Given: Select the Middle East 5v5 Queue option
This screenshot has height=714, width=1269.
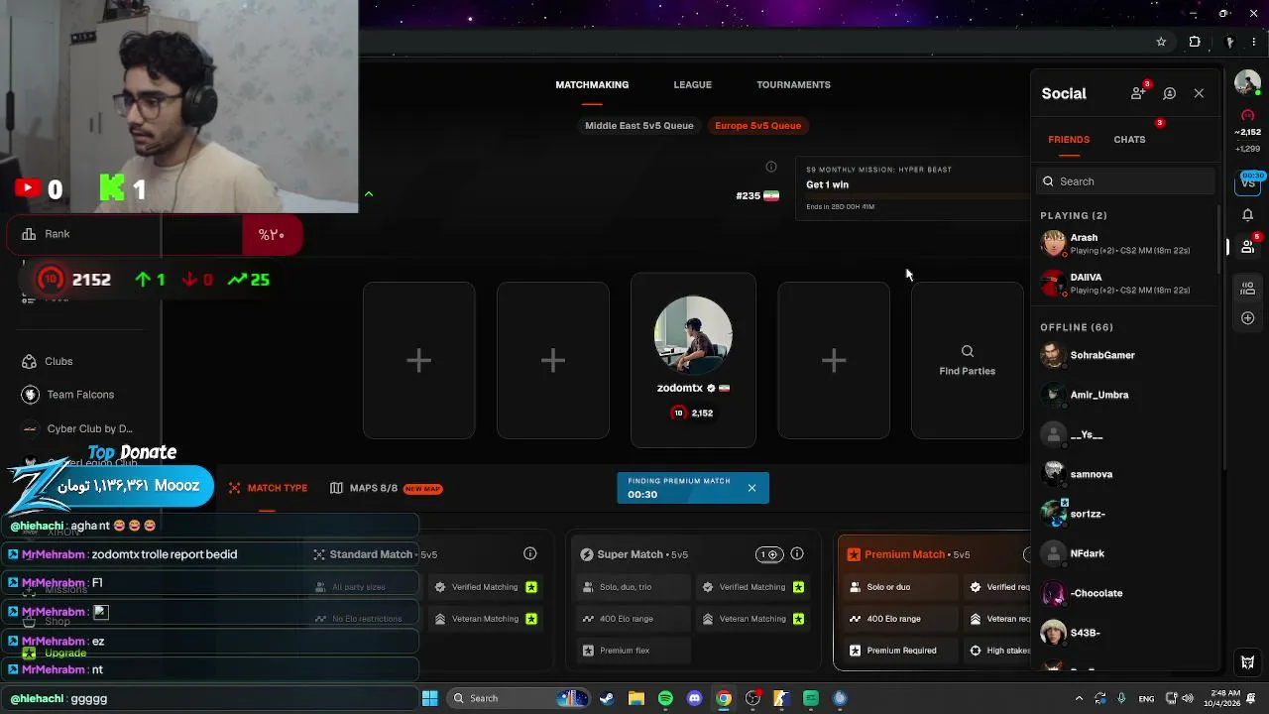Looking at the screenshot, I should 639,126.
